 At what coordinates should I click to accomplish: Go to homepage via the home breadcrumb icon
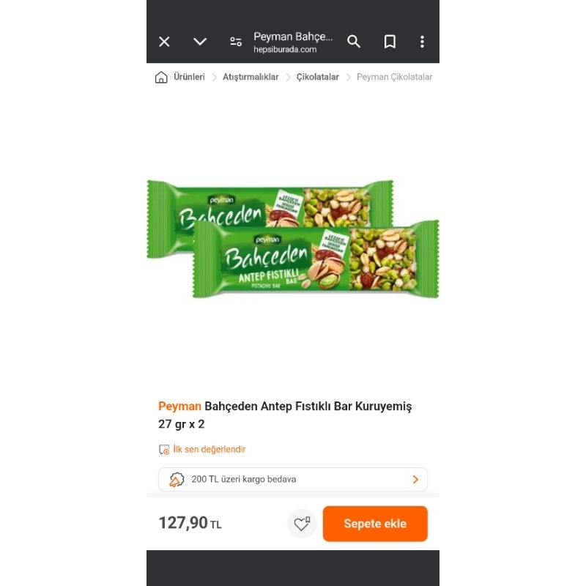[x=159, y=76]
